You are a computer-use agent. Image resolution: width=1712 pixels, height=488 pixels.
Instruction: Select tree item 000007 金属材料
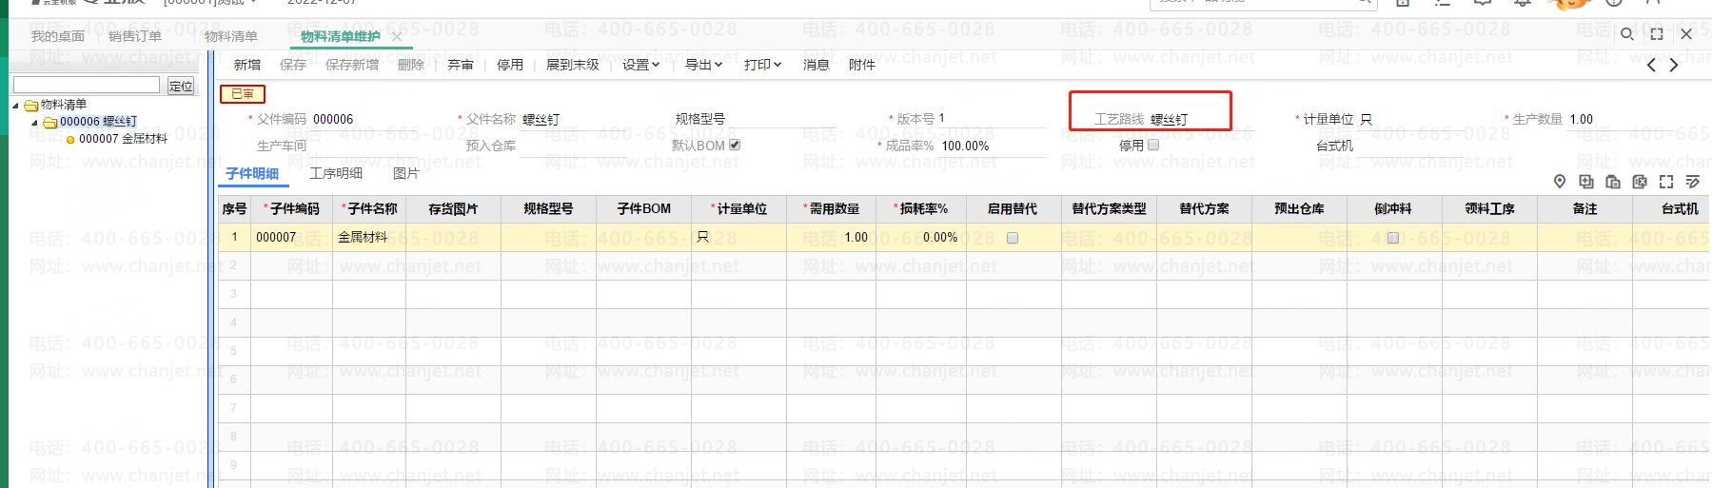point(123,139)
